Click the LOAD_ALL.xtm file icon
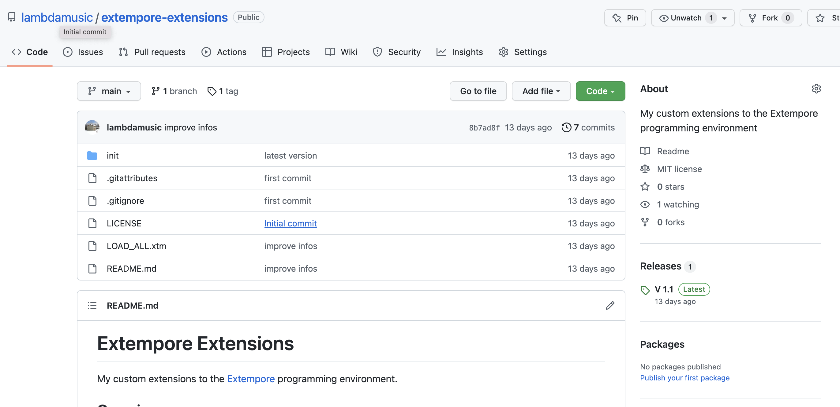The image size is (840, 407). click(92, 246)
